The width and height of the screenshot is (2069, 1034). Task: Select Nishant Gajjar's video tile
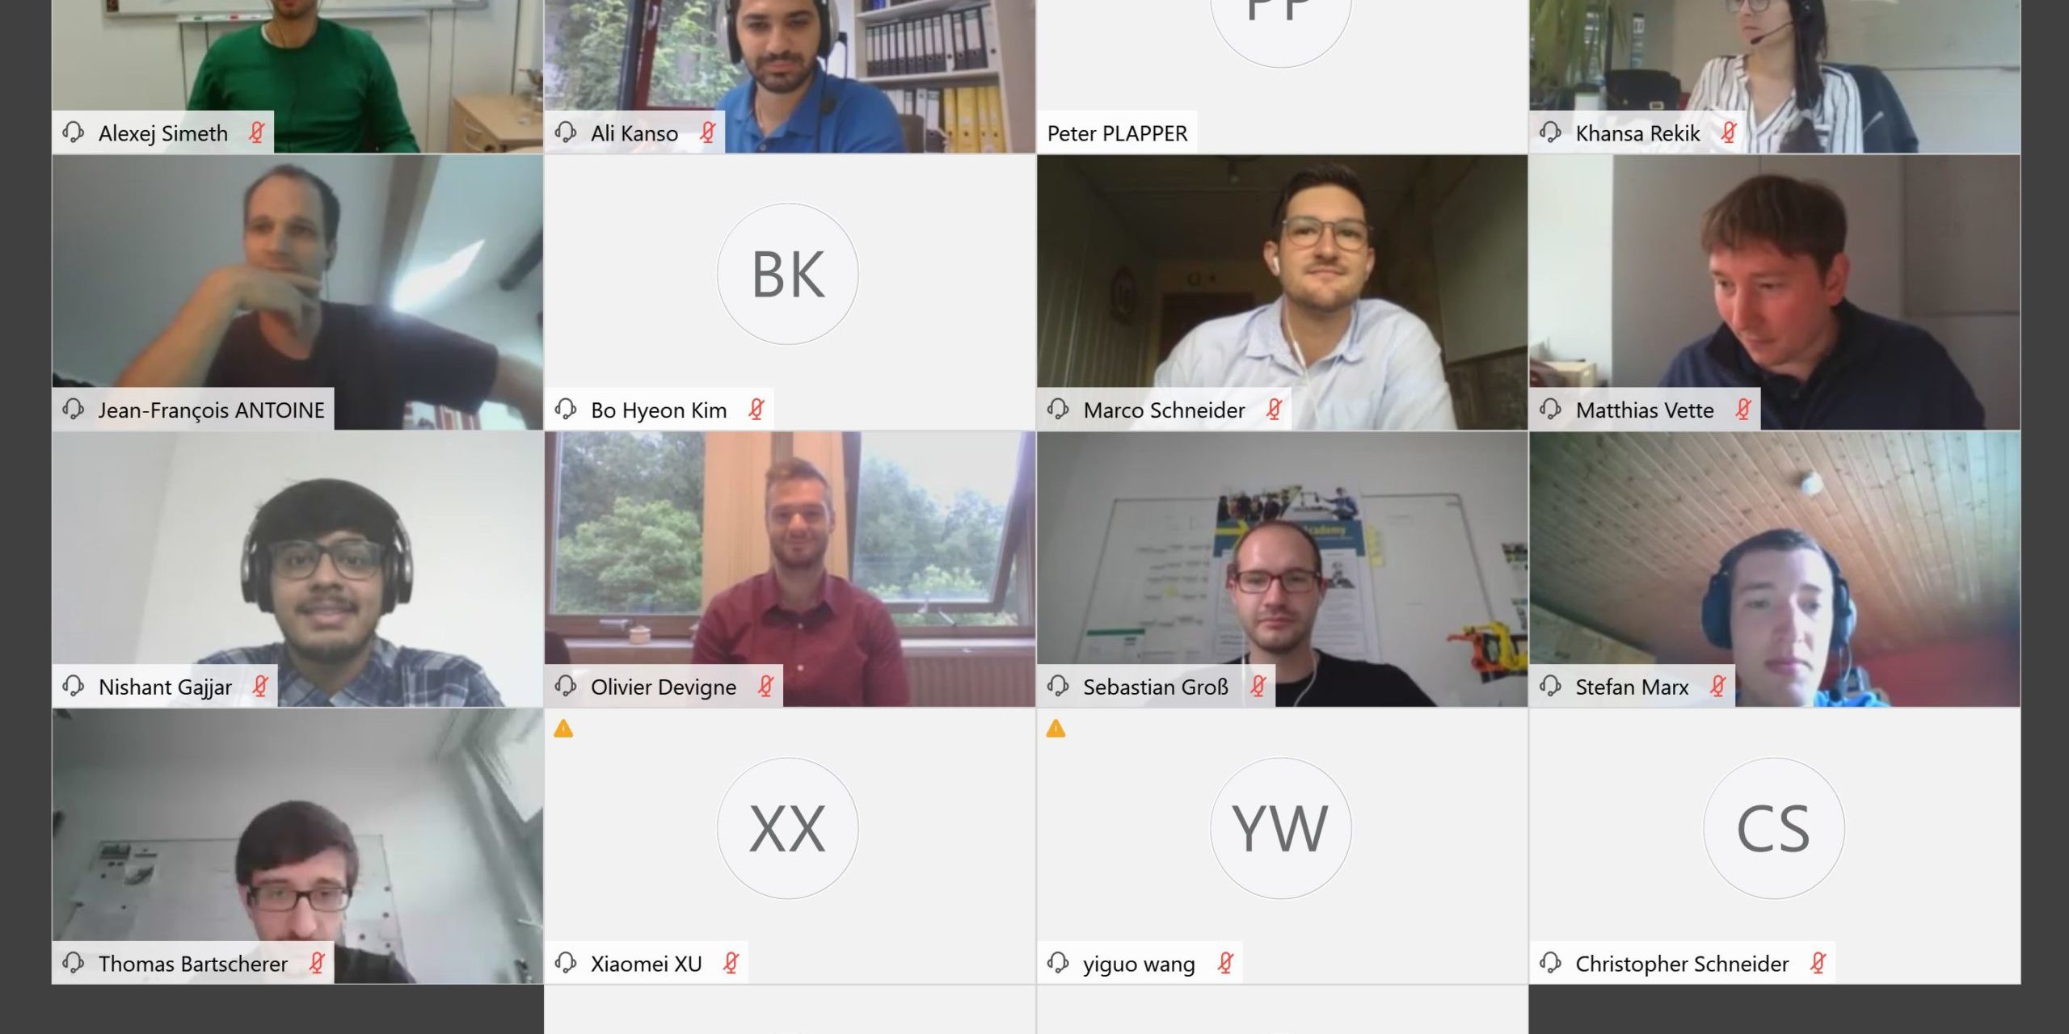(x=297, y=569)
